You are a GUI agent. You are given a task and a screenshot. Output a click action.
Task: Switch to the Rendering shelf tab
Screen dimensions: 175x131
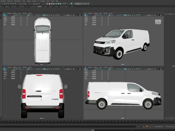point(22,7)
